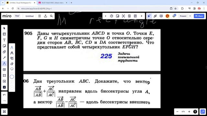207x116 pixels.
Task: Select the cursor tool in Miro sidebar
Action: point(4,28)
